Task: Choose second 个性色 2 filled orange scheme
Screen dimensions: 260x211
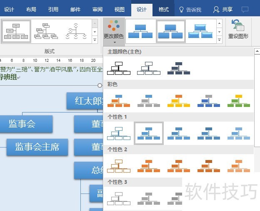Action: pos(149,166)
